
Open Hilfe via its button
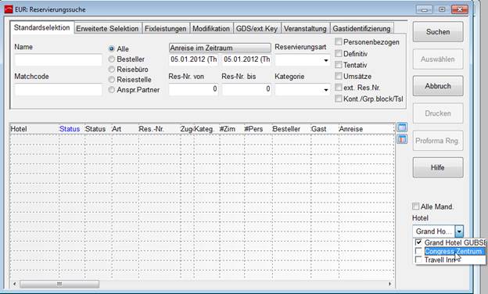(x=438, y=167)
